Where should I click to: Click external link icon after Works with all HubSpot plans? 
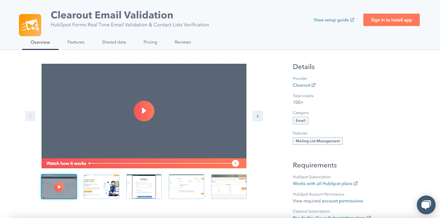356,183
